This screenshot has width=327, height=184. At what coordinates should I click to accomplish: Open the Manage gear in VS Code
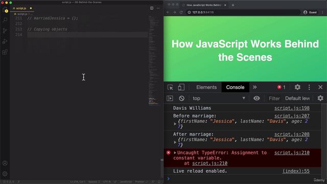click(x=5, y=174)
